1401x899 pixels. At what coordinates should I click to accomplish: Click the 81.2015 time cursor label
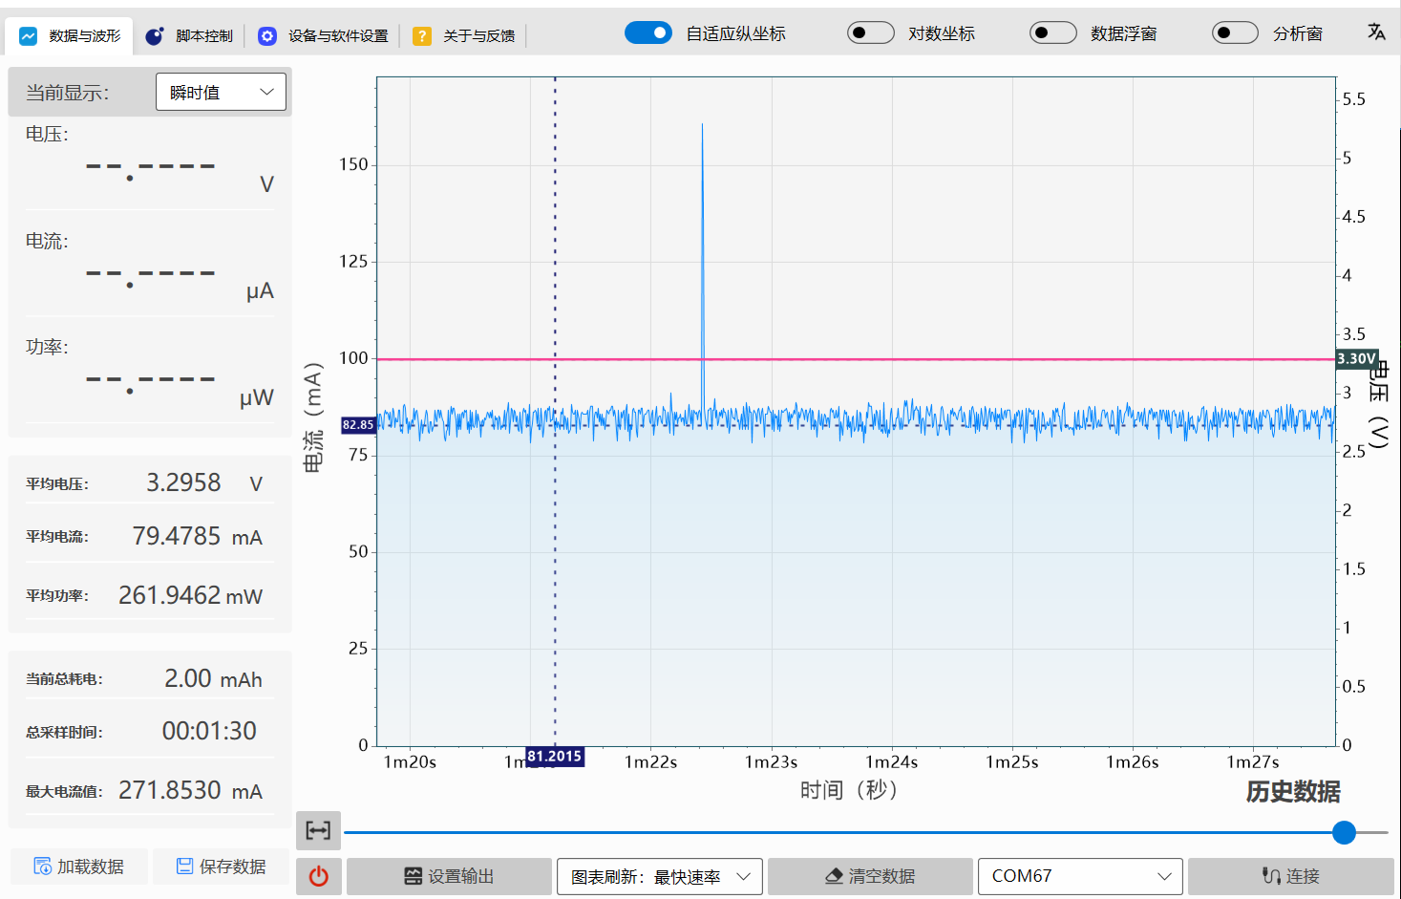(x=555, y=757)
